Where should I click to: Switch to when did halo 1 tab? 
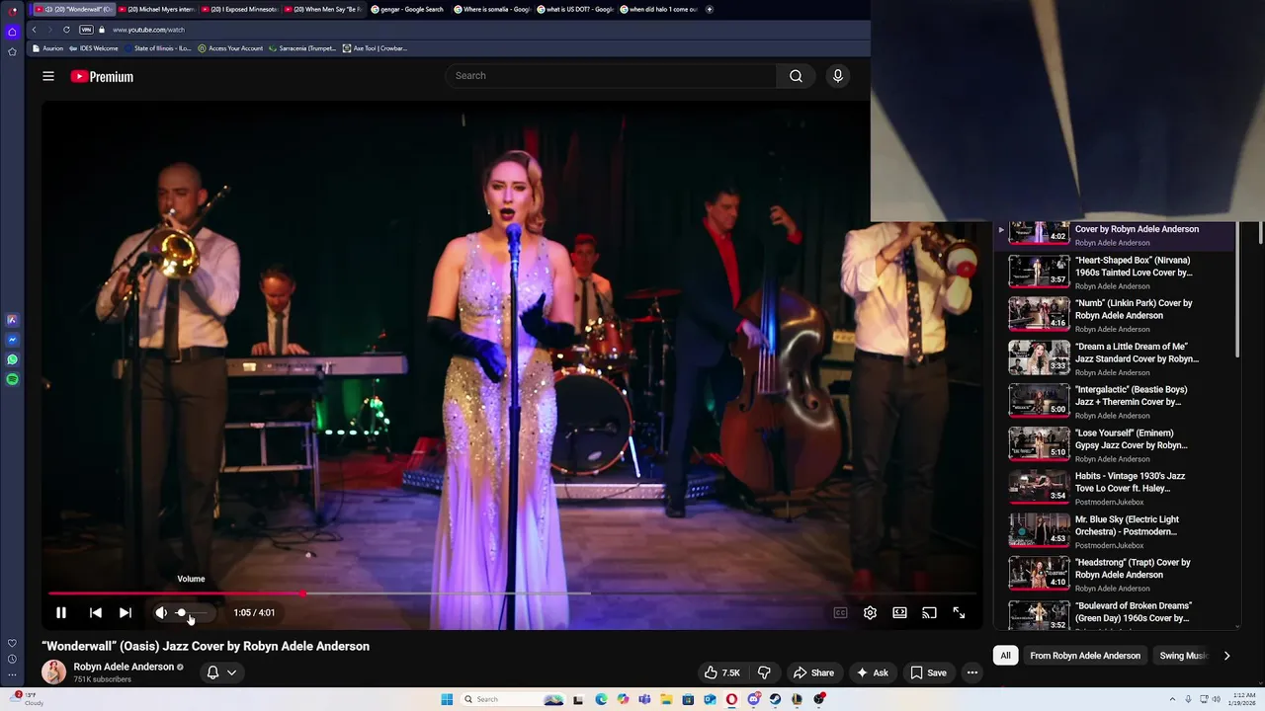pyautogui.click(x=658, y=9)
